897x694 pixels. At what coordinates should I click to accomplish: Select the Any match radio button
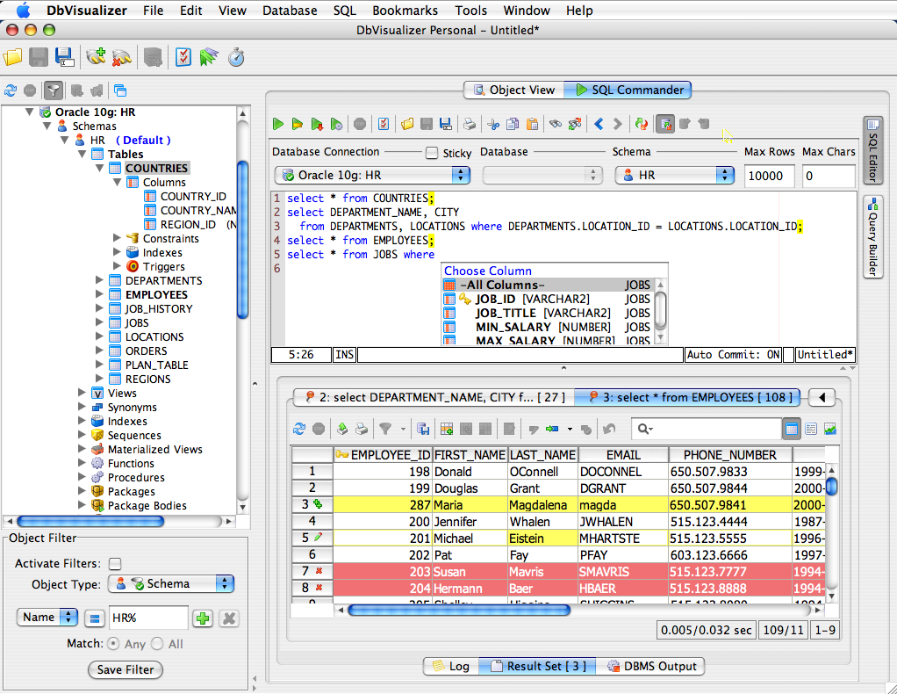pyautogui.click(x=113, y=644)
